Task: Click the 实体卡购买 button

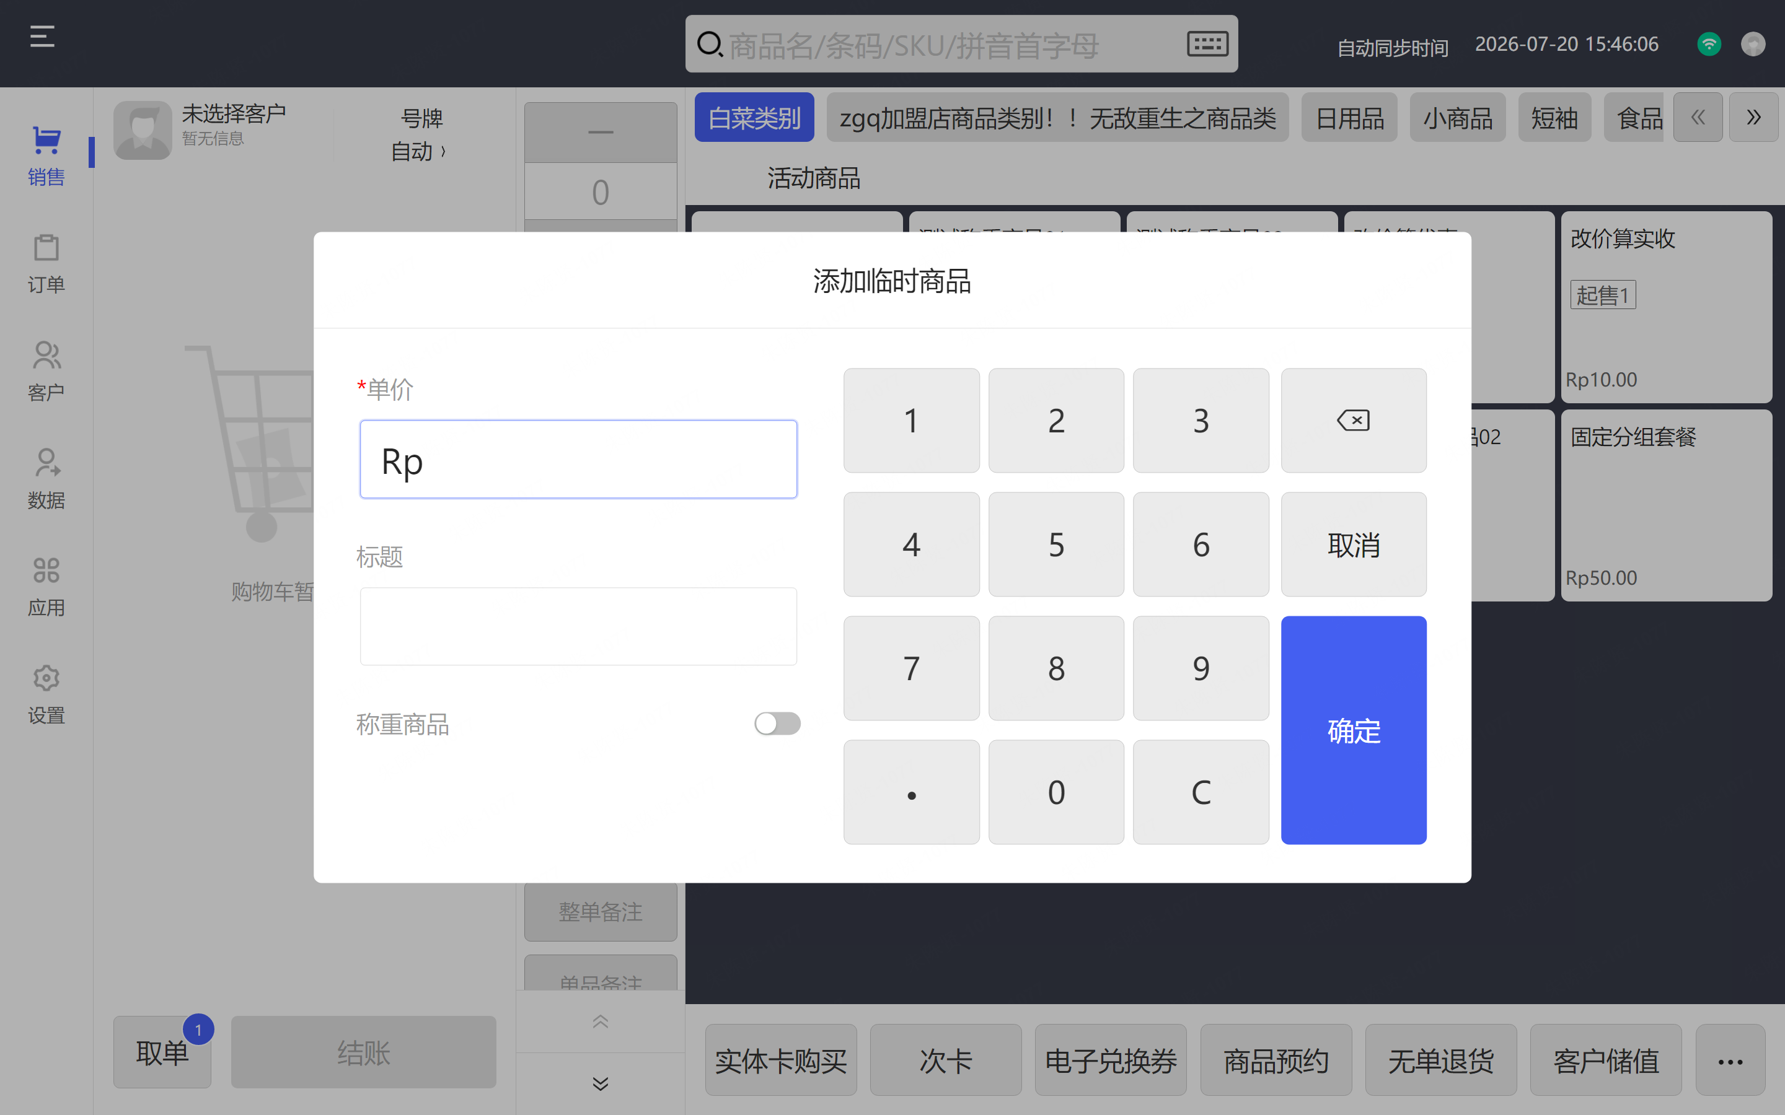Action: [x=780, y=1060]
